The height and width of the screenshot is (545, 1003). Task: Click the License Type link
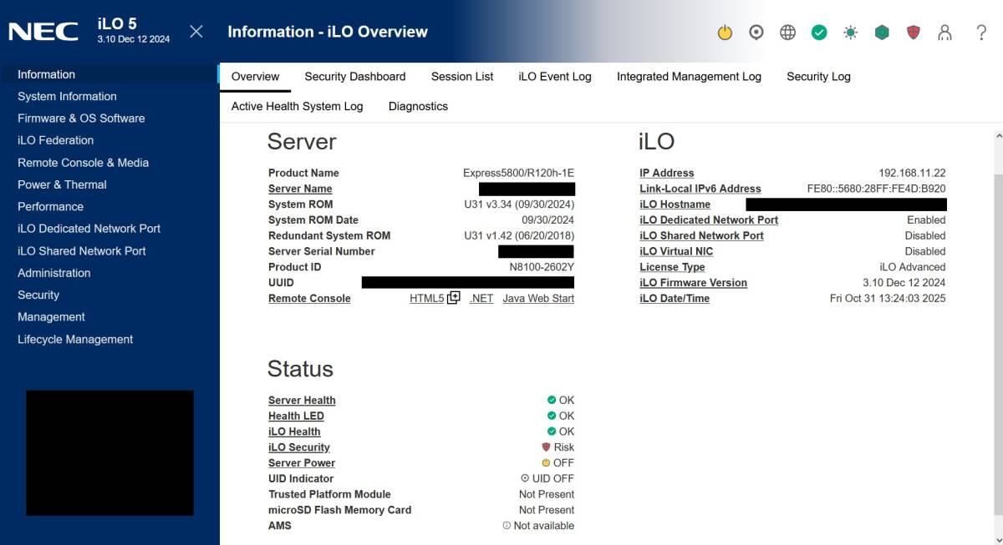pos(672,267)
